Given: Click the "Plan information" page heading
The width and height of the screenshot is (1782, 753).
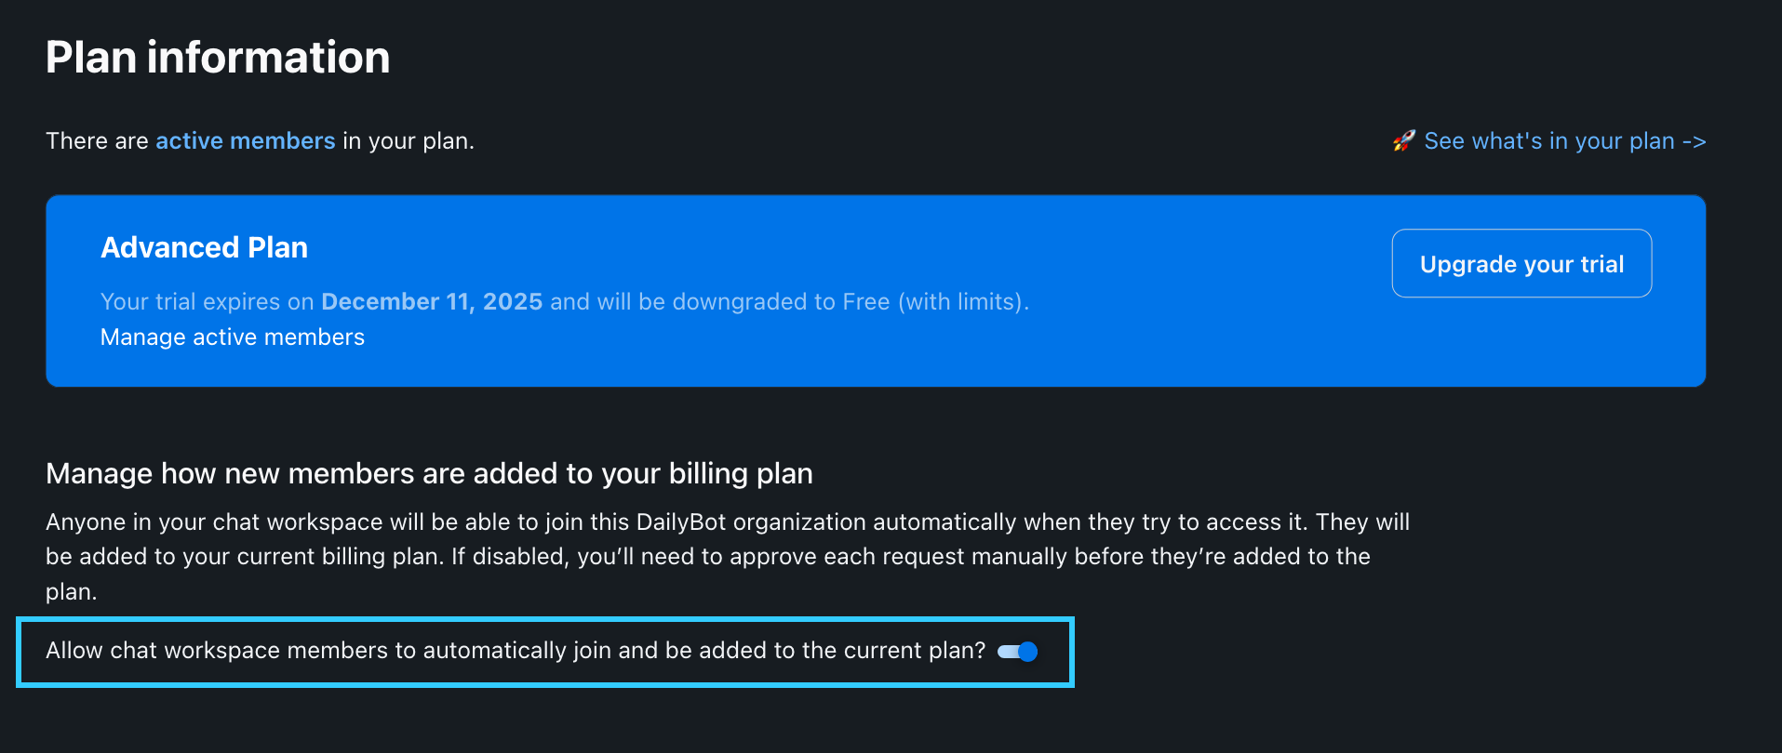Looking at the screenshot, I should point(218,58).
